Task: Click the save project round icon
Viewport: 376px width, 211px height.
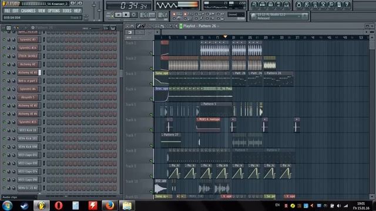Action: click(307, 5)
